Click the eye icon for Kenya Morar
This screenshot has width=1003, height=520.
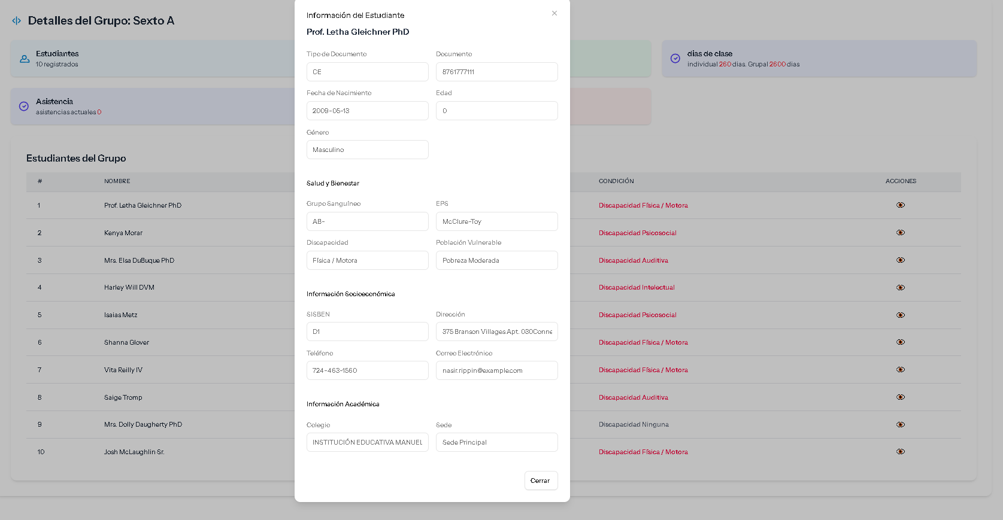tap(900, 233)
